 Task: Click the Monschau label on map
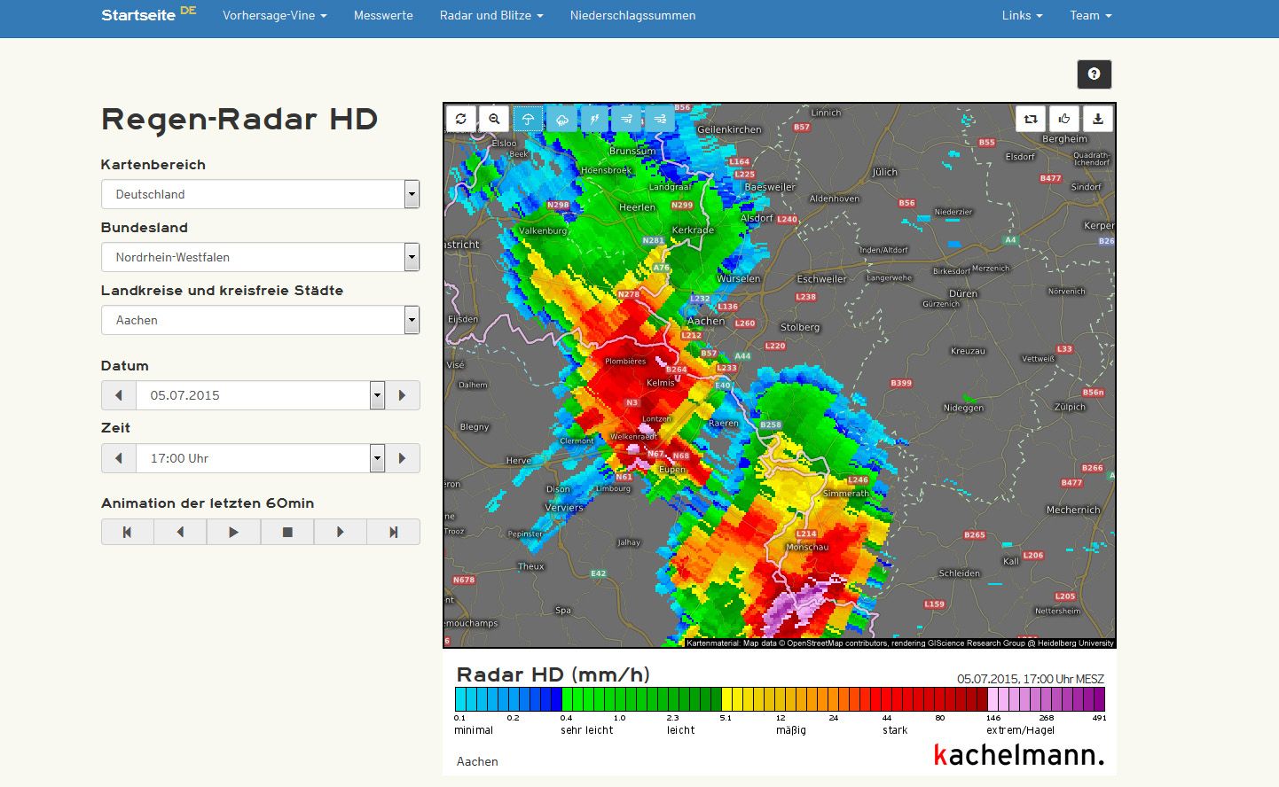pyautogui.click(x=807, y=547)
